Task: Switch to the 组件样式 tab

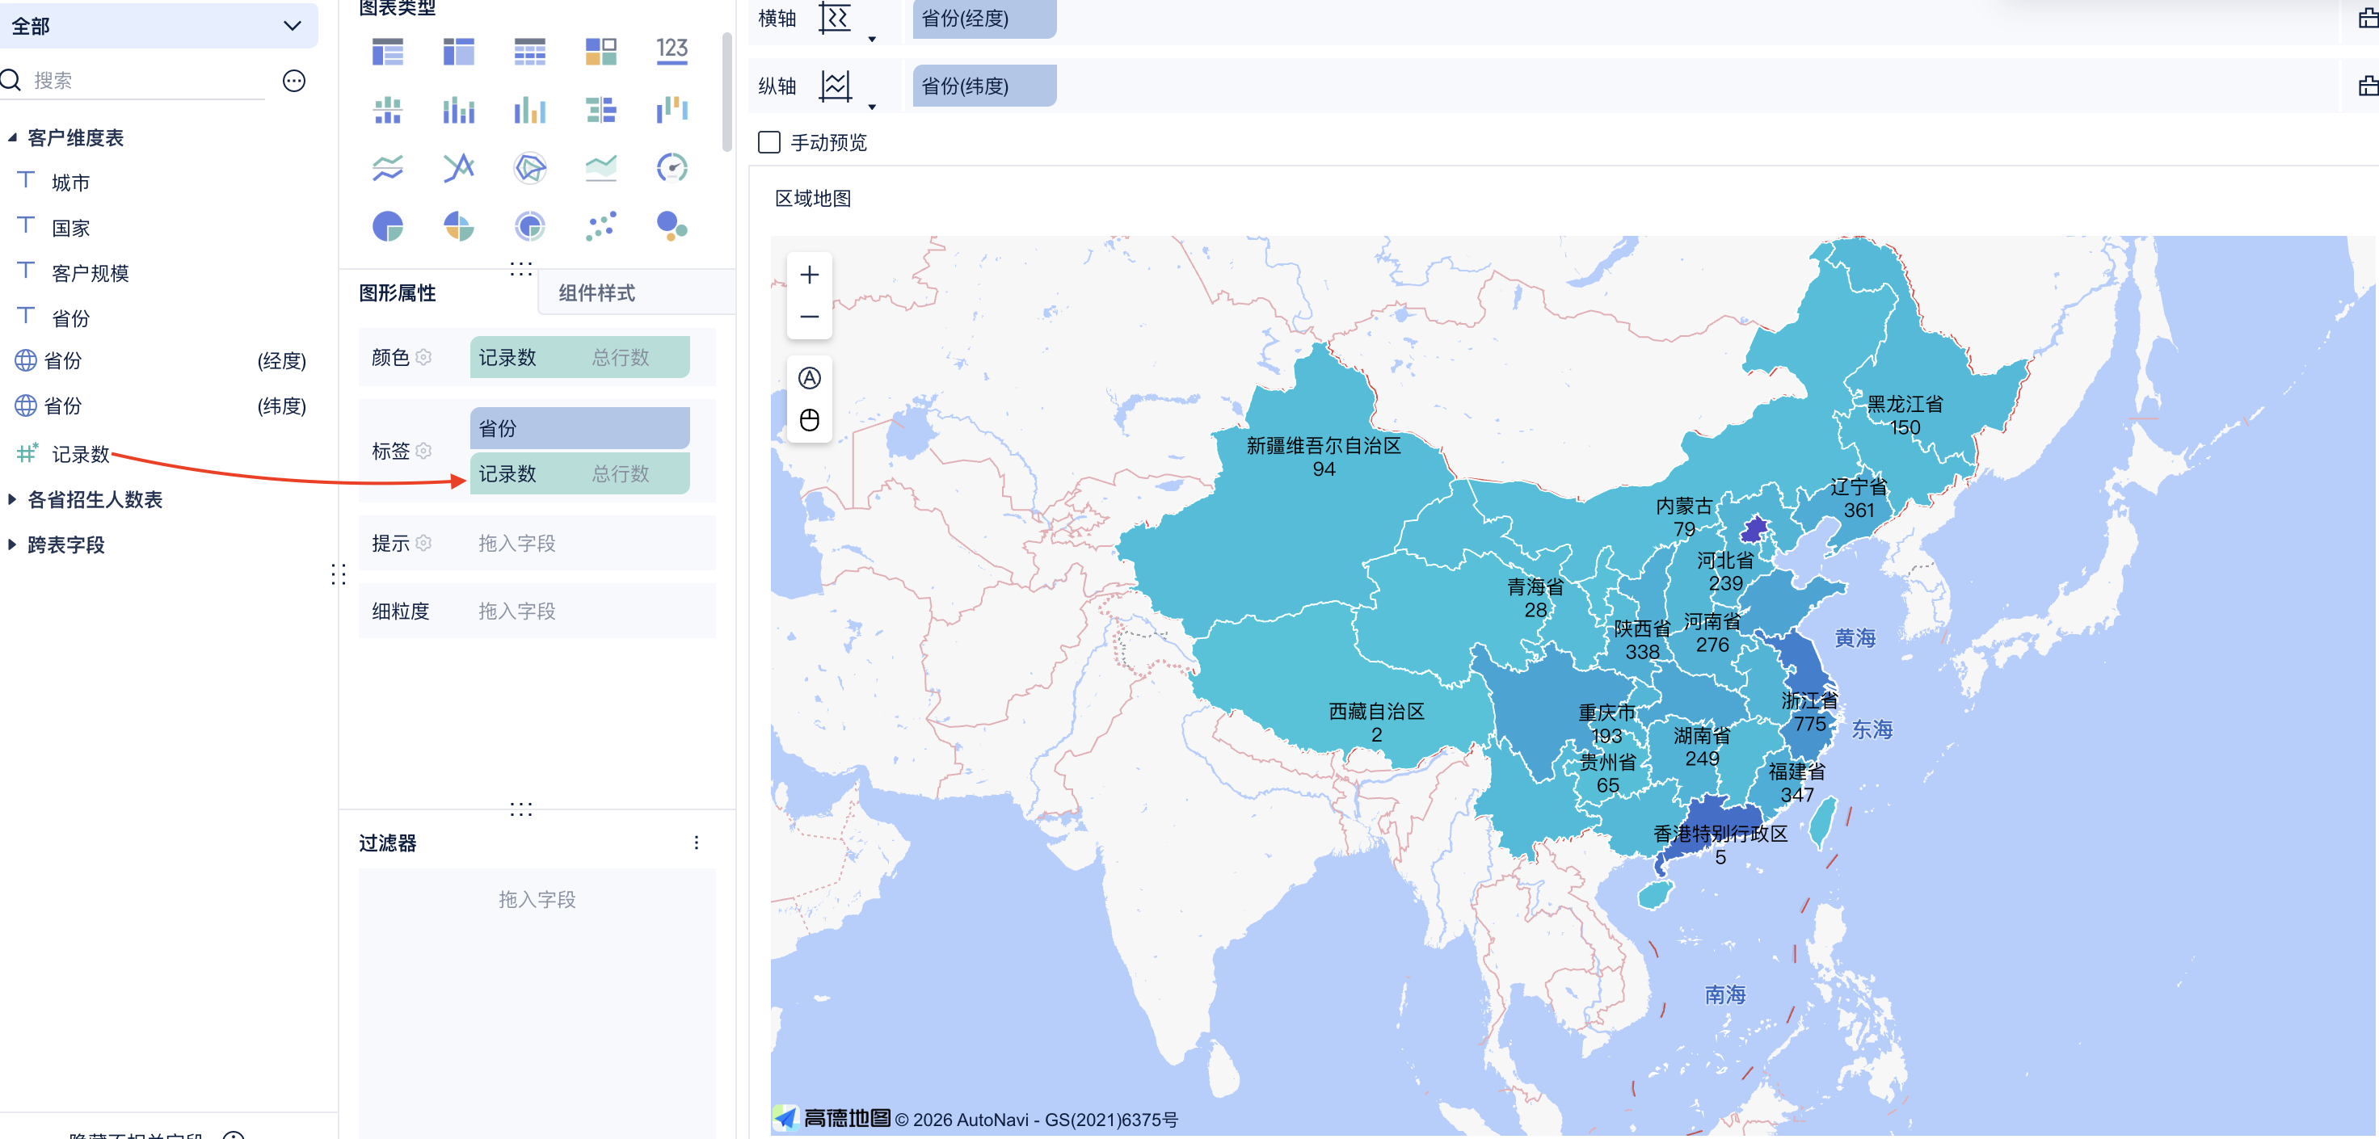Action: point(596,292)
